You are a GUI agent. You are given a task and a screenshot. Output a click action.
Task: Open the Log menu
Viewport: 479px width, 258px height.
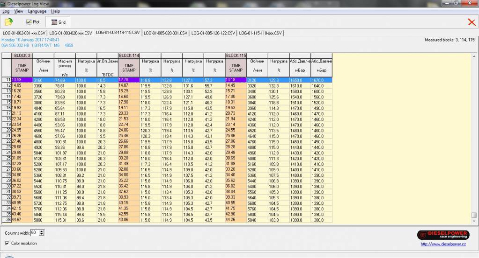pos(6,11)
